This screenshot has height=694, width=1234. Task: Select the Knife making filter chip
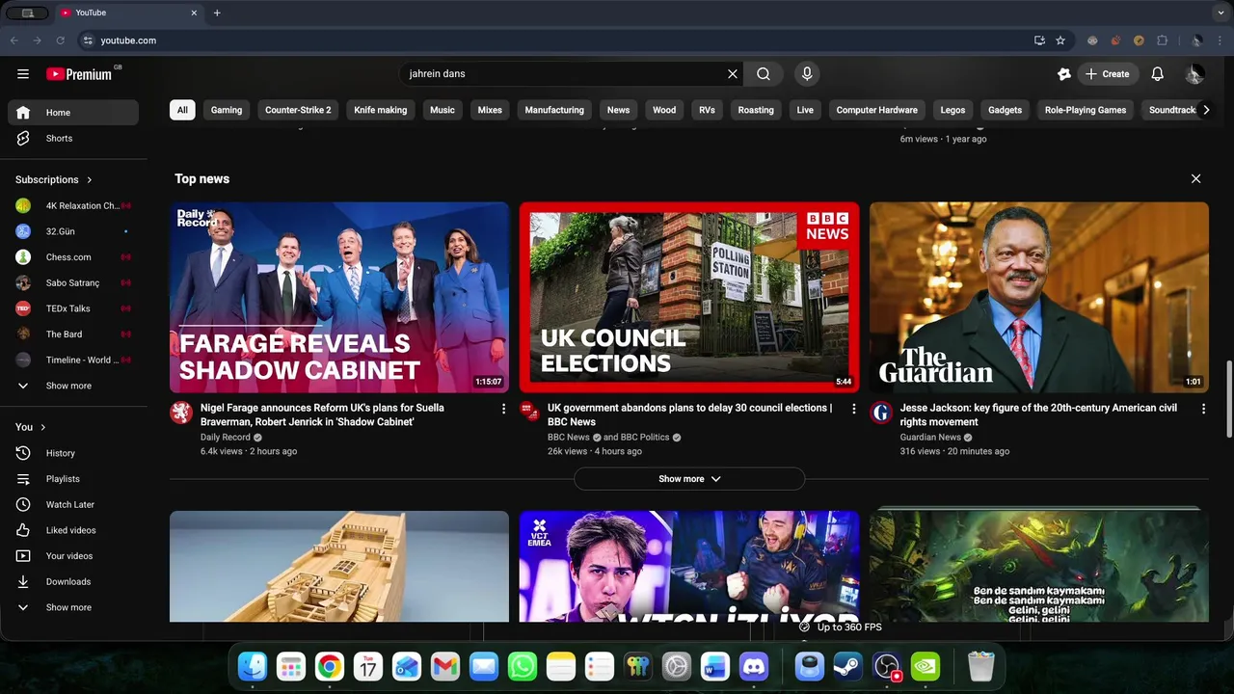click(380, 110)
